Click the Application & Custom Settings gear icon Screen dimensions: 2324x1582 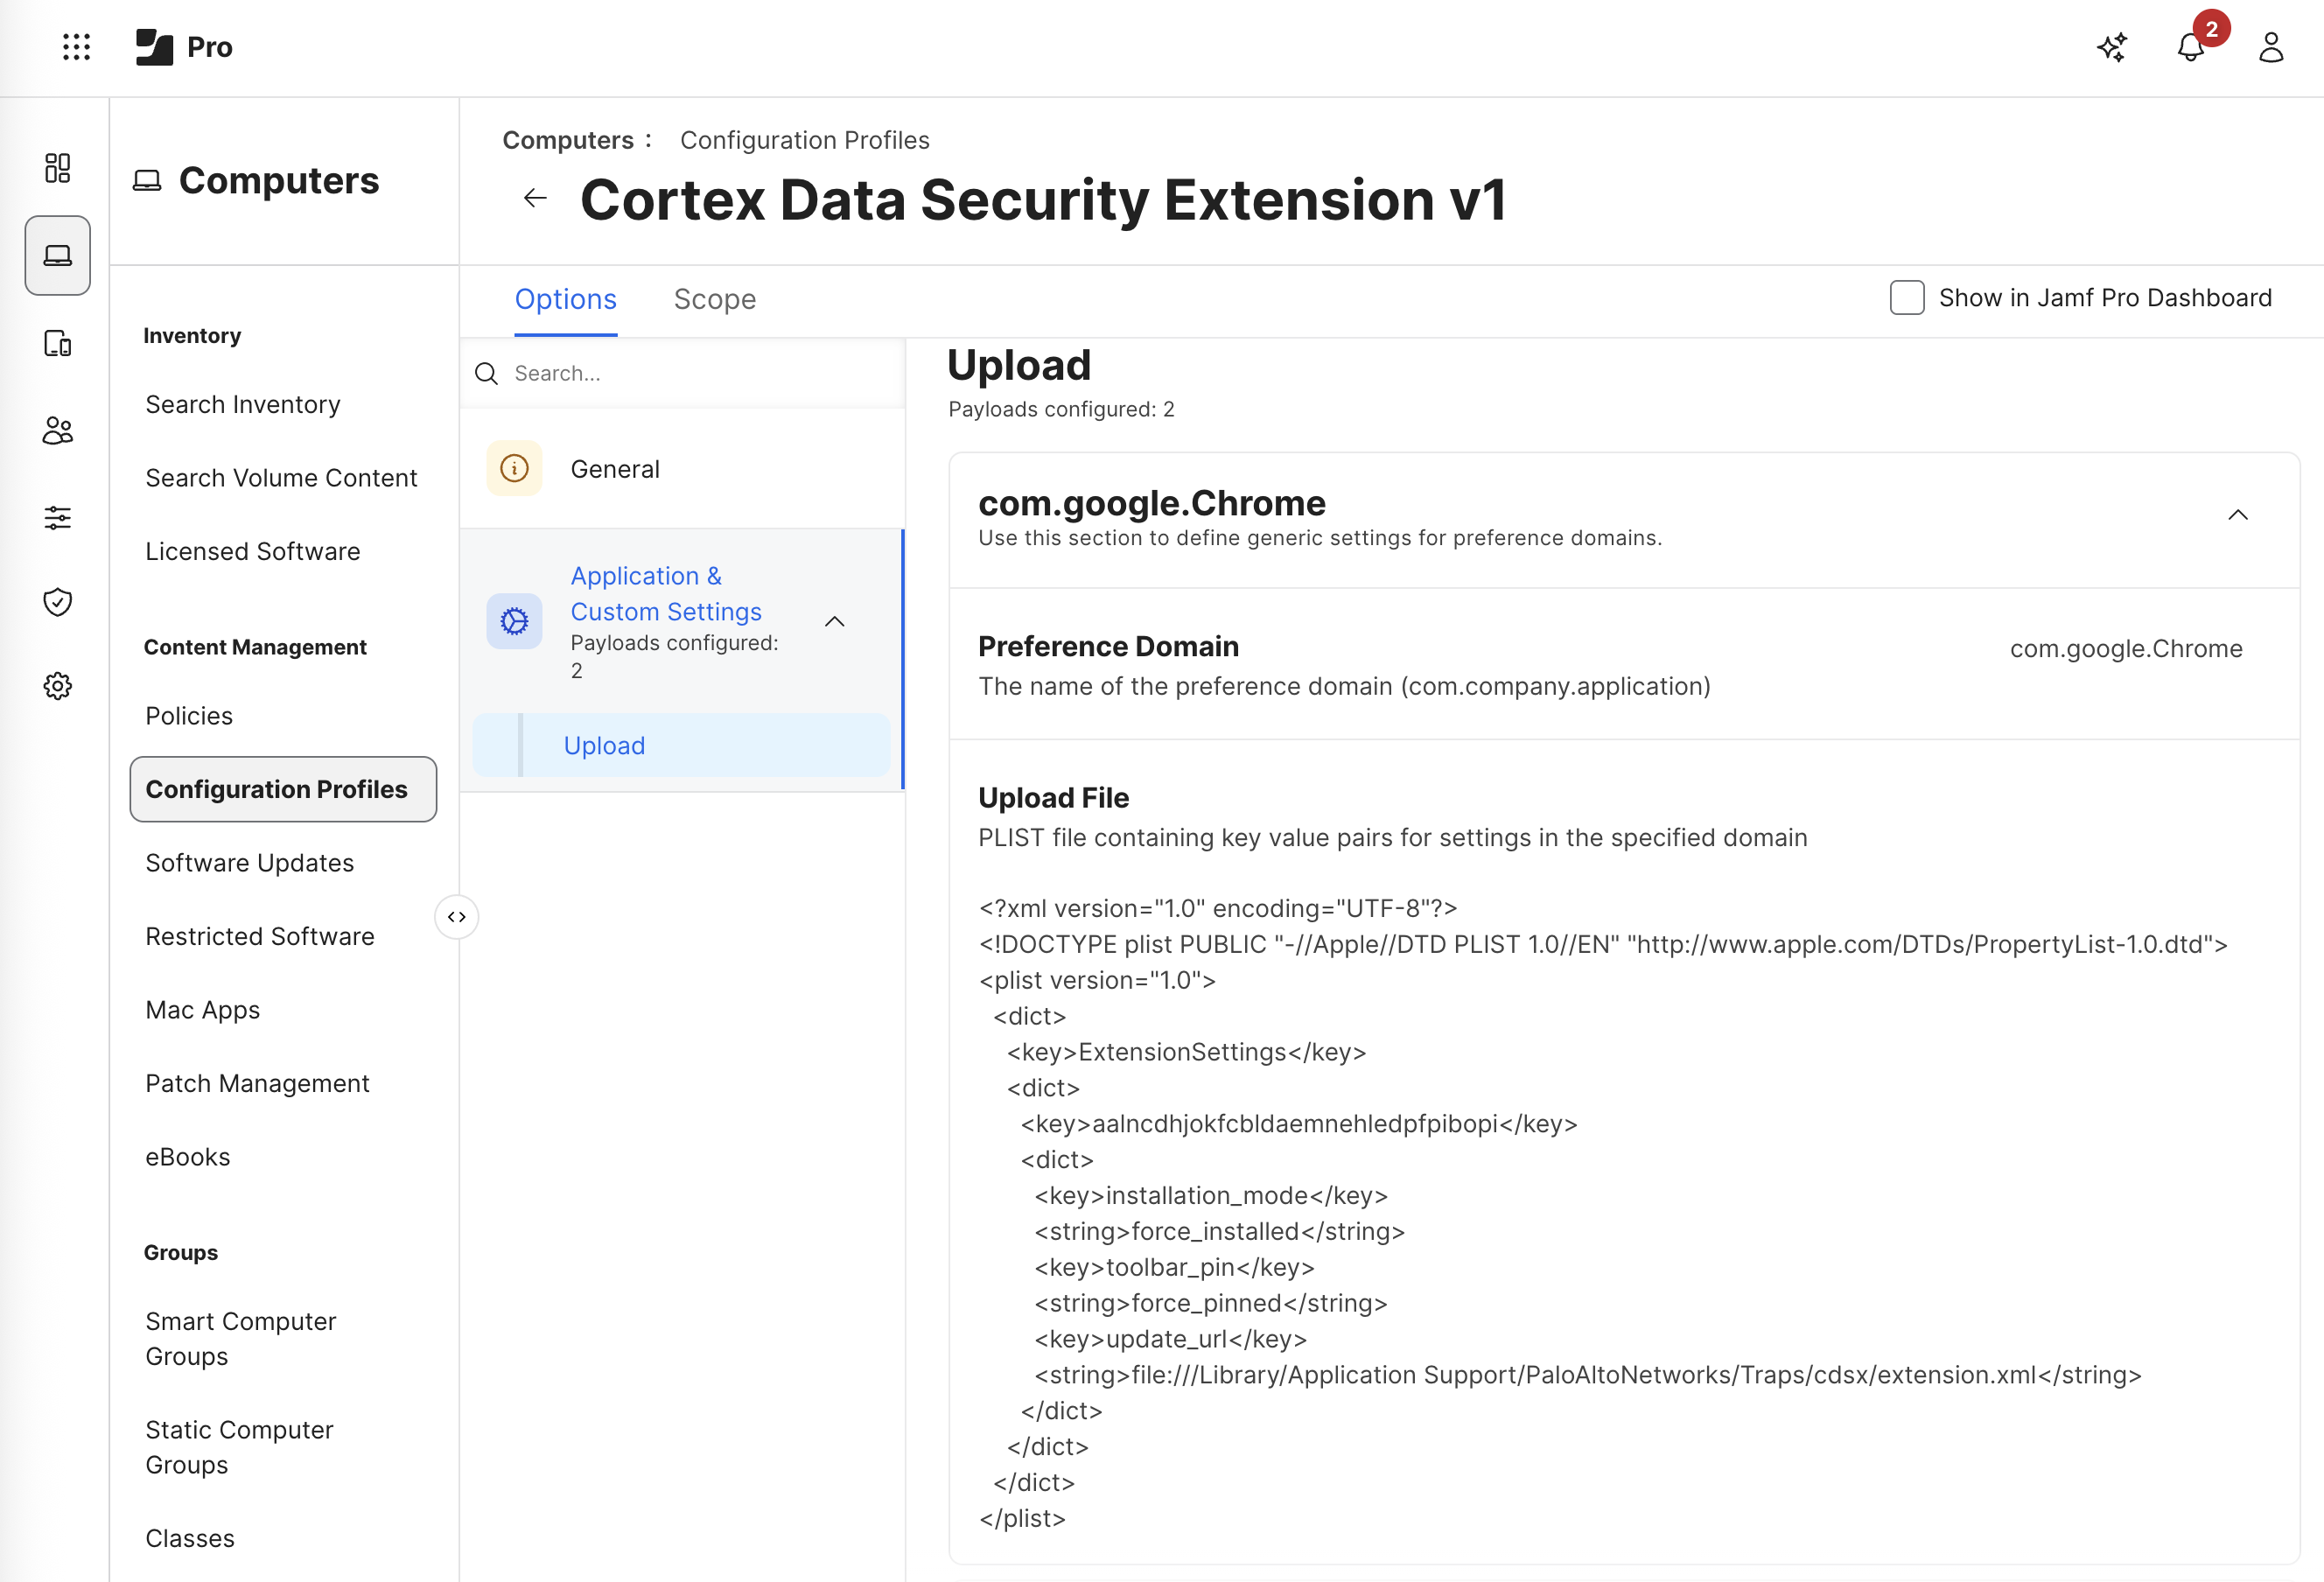tap(514, 622)
